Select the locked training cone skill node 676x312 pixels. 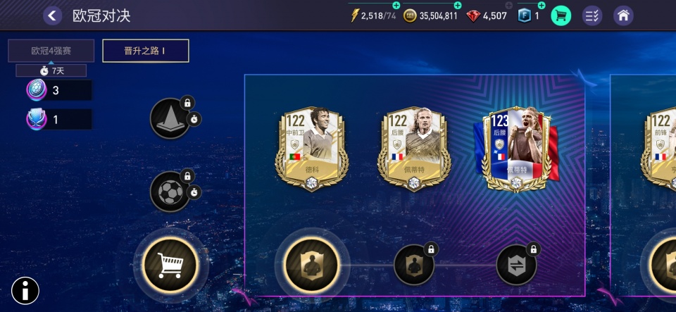click(x=170, y=118)
